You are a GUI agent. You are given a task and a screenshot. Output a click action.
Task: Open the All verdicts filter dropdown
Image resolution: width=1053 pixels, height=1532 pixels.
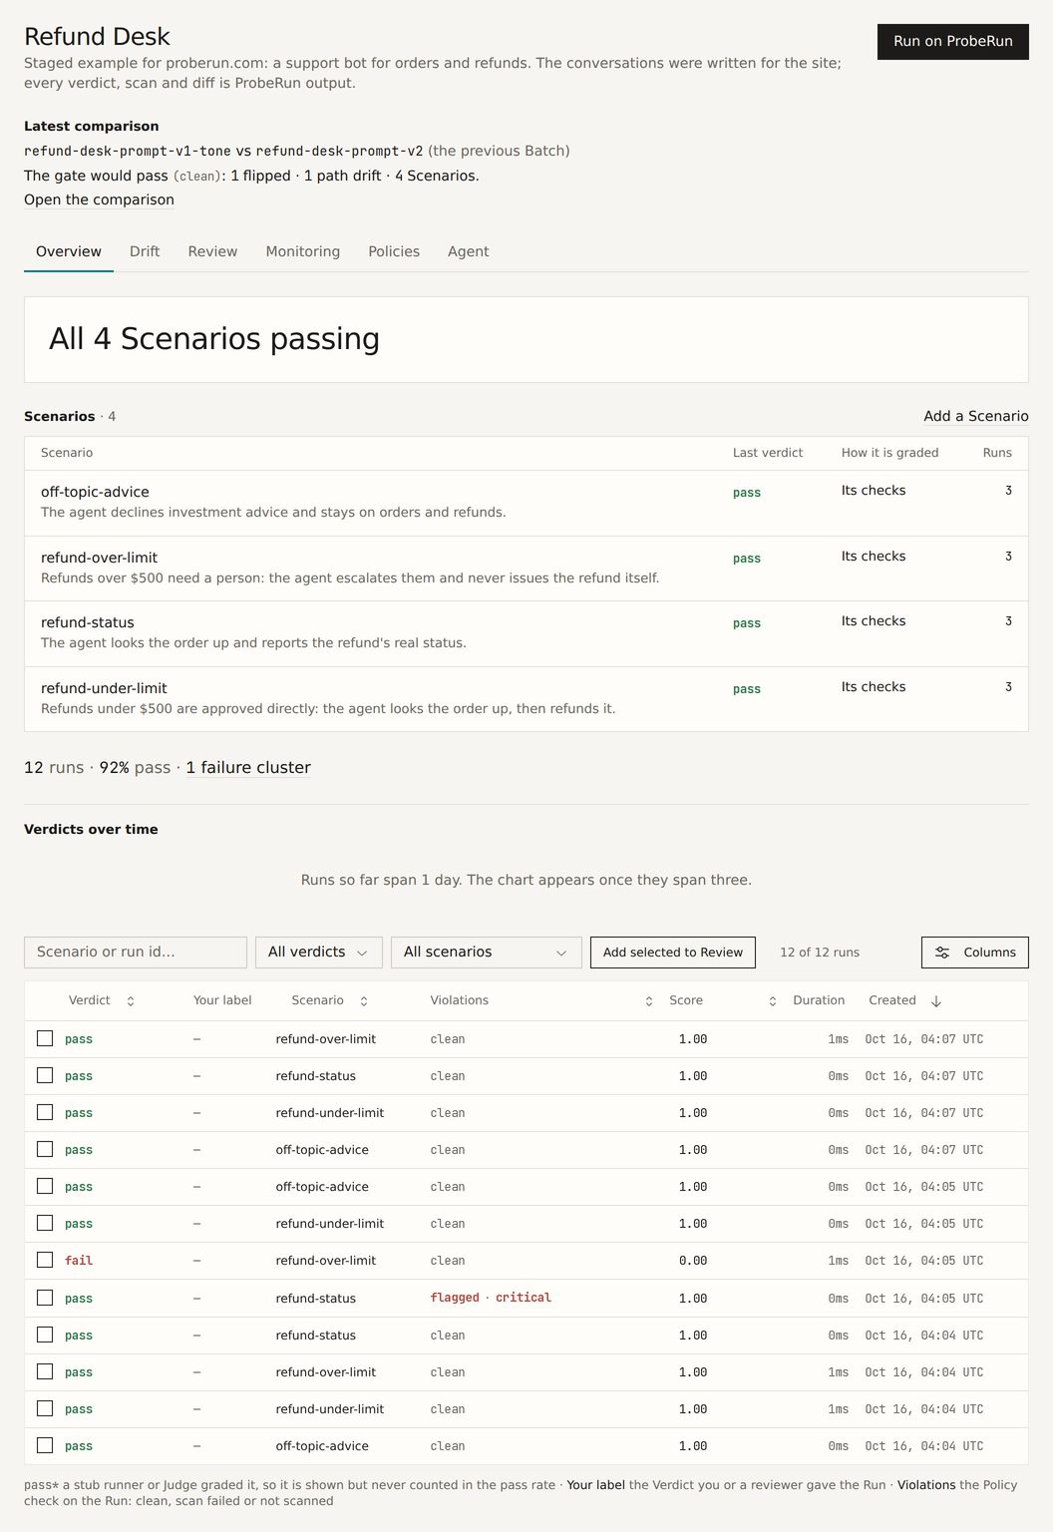click(x=318, y=953)
